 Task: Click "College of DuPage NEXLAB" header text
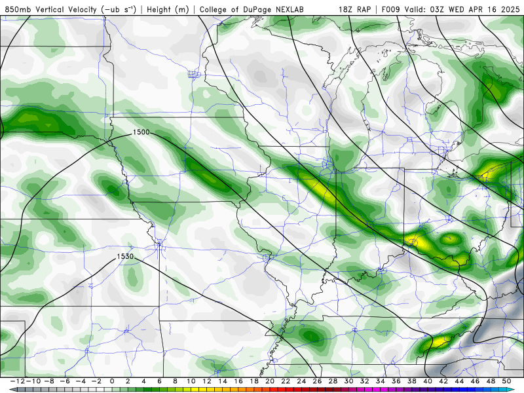pos(252,10)
